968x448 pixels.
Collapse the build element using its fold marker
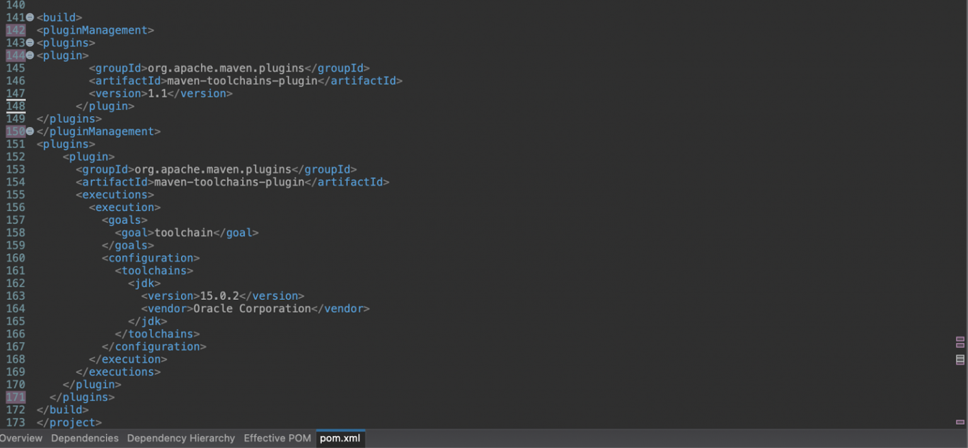pos(29,18)
